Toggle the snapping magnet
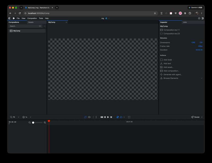Screen dimensions: 212x163 tap(121, 117)
